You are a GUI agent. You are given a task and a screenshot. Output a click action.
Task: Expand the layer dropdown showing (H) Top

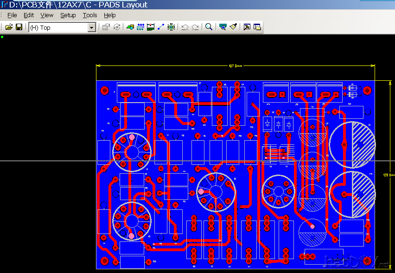click(x=91, y=28)
